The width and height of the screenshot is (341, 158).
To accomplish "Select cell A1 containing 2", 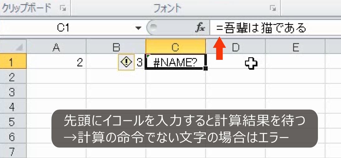I will click(56, 61).
